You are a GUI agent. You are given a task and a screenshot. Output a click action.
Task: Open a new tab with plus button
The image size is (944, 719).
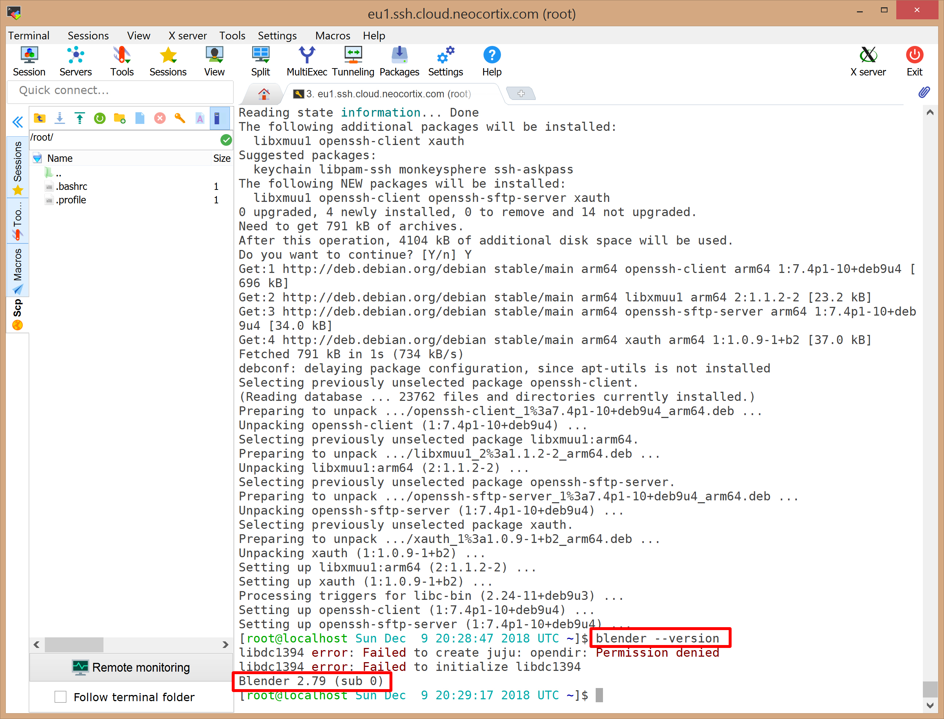click(521, 93)
